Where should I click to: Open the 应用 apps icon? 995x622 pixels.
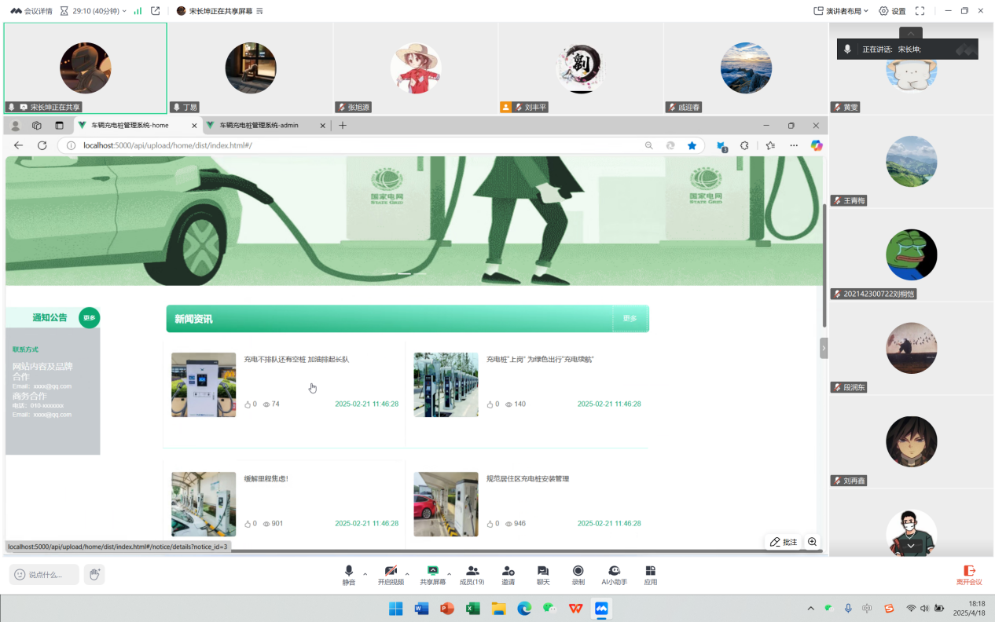coord(650,575)
